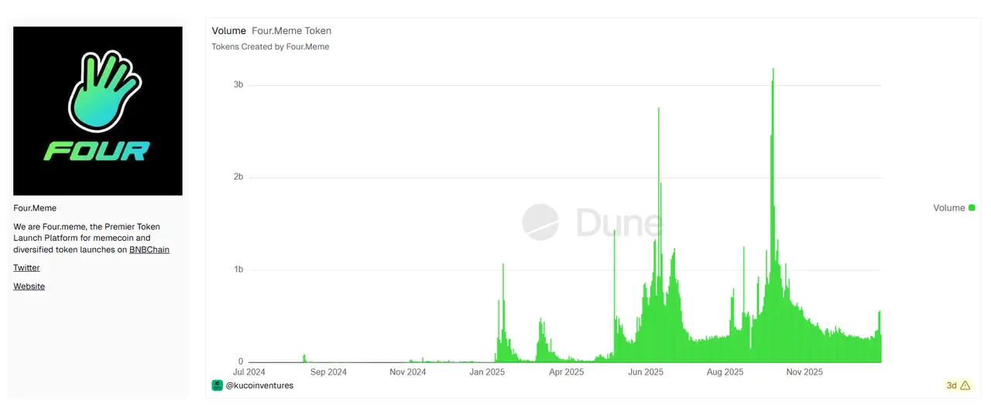
Task: Click the green Volume legend swatch
Action: 972,208
